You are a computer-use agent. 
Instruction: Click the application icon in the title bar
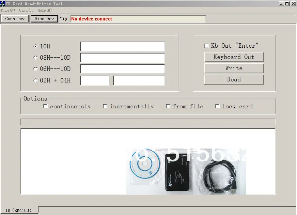[x=3, y=3]
